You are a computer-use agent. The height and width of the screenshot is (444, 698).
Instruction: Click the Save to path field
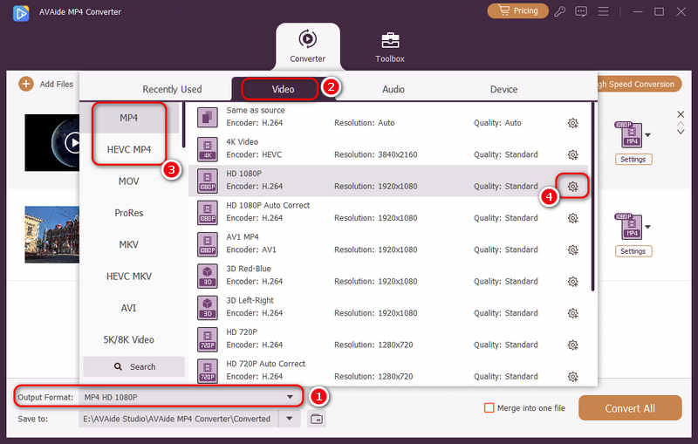tap(178, 419)
